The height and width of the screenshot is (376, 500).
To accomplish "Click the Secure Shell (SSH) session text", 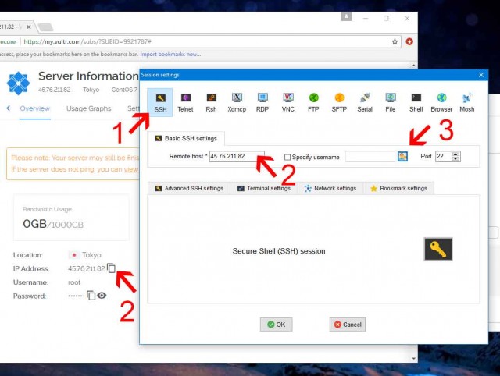I will (x=279, y=251).
